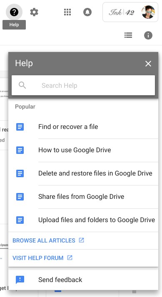The image size is (162, 297).
Task: Click BROWSE ALL ARTICLES link
Action: pyautogui.click(x=48, y=240)
